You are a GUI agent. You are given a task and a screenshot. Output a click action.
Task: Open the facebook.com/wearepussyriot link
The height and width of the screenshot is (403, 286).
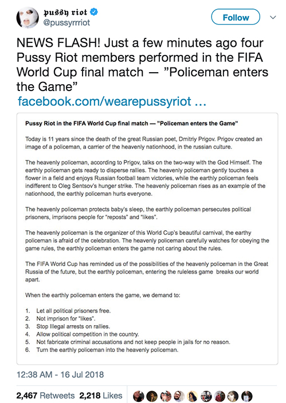coord(112,101)
